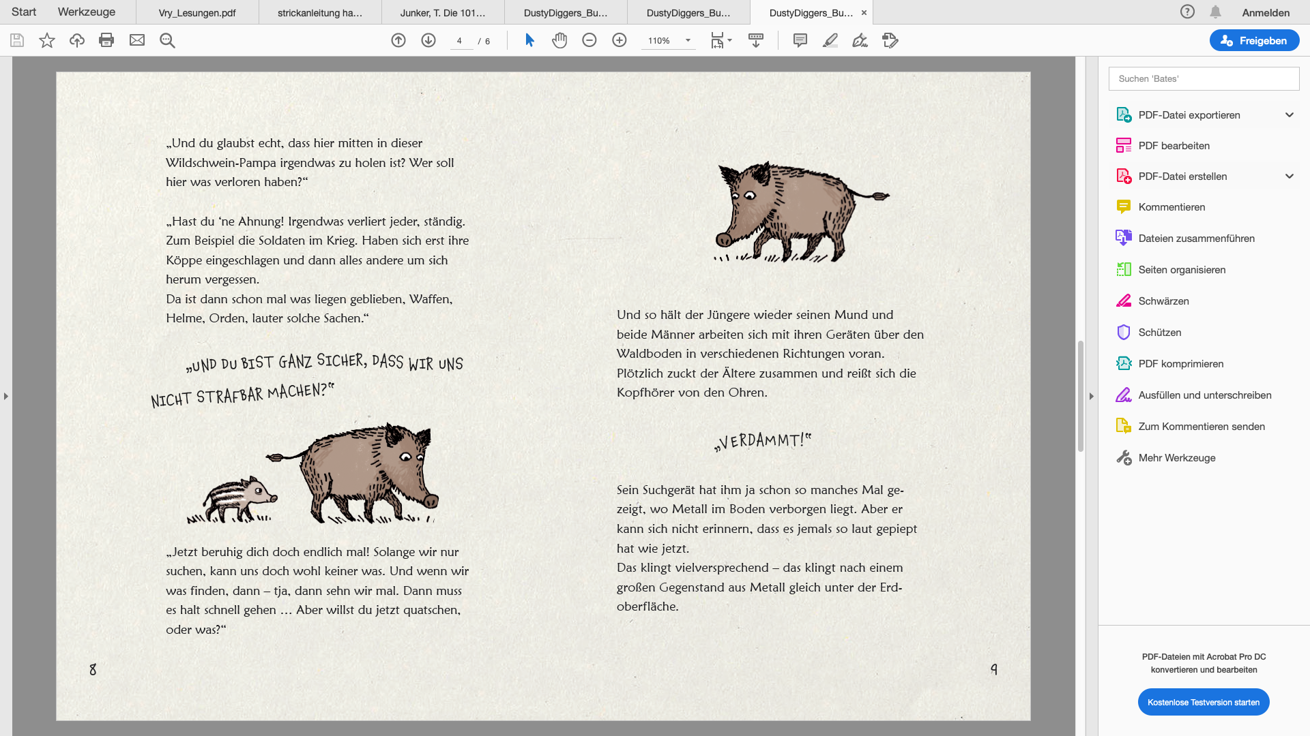The image size is (1310, 736).
Task: Expand PDF-Datei exportieren options
Action: (x=1290, y=114)
